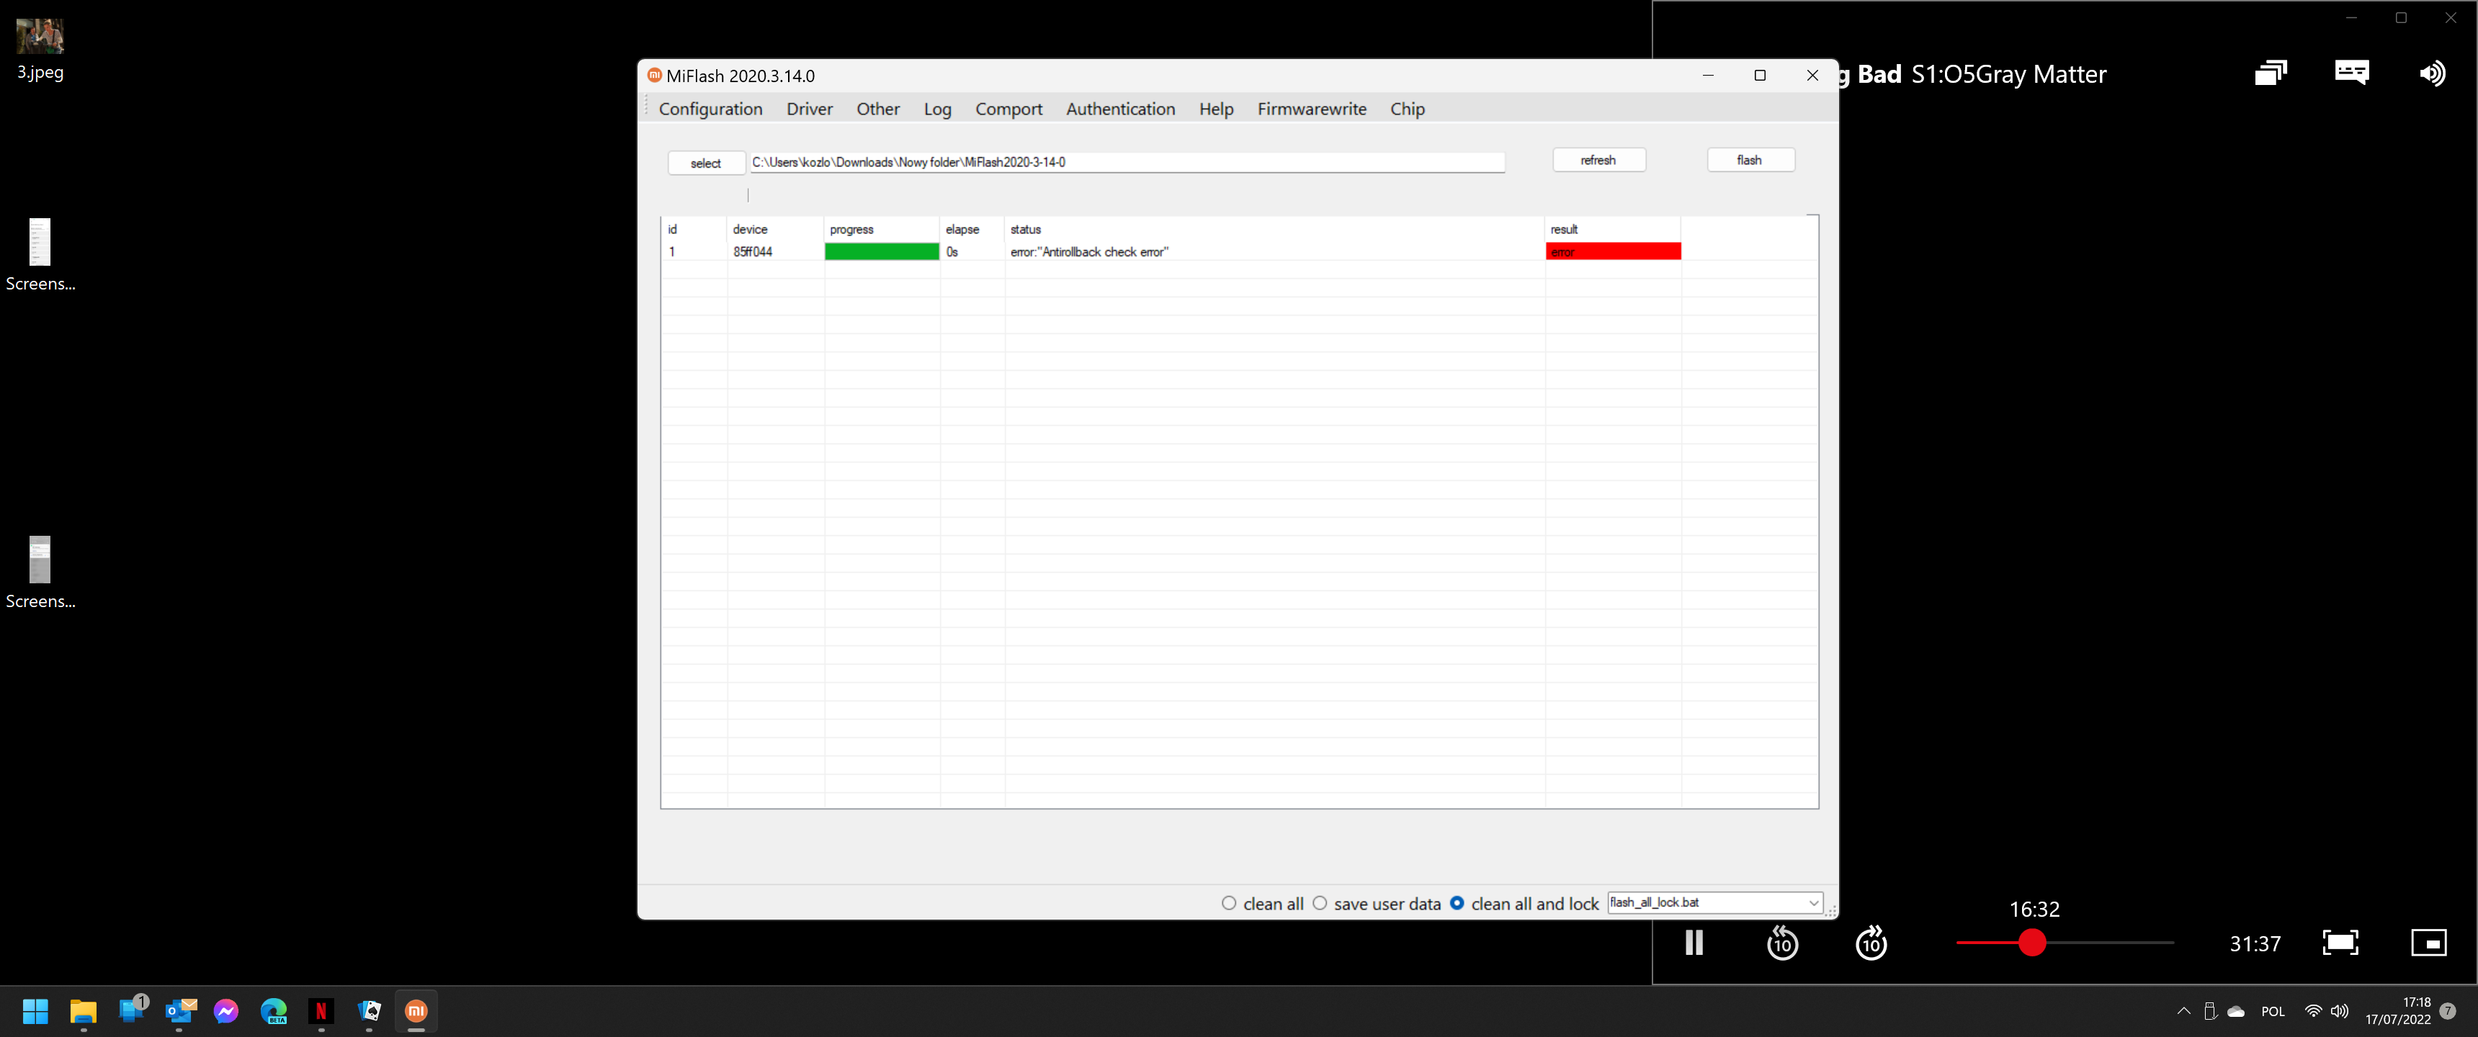This screenshot has height=1037, width=2478.
Task: Choose the 'save user data' option
Action: click(x=1320, y=903)
